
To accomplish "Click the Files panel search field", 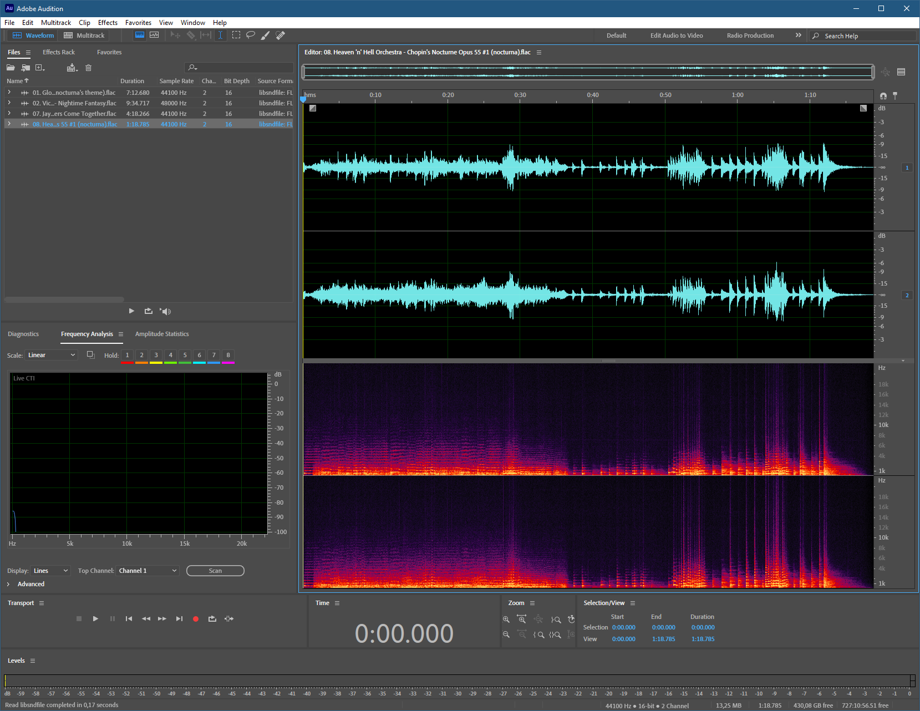I will tap(238, 68).
